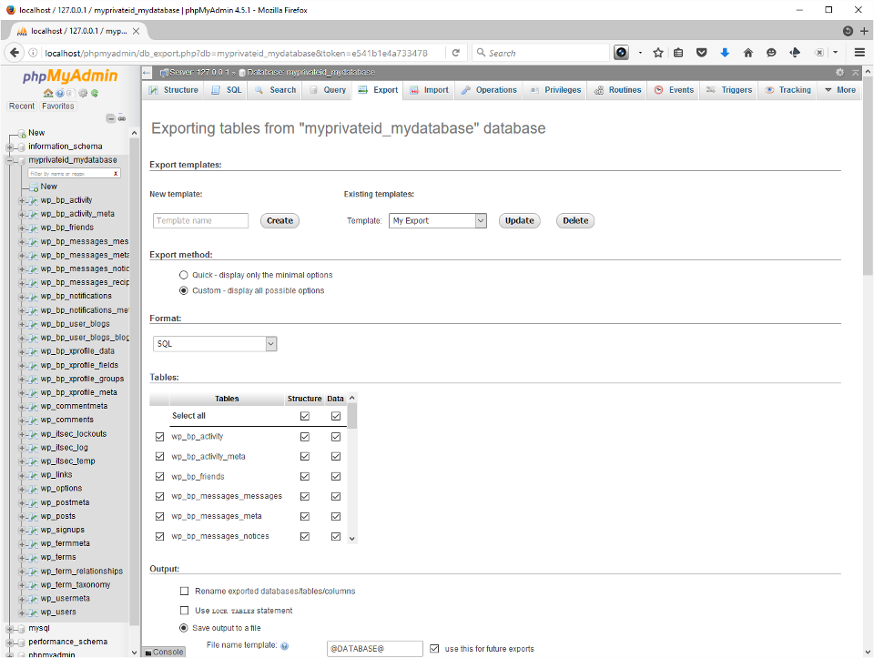
Task: Uncheck Data checkbox for wp_bp_friends
Action: (x=336, y=477)
